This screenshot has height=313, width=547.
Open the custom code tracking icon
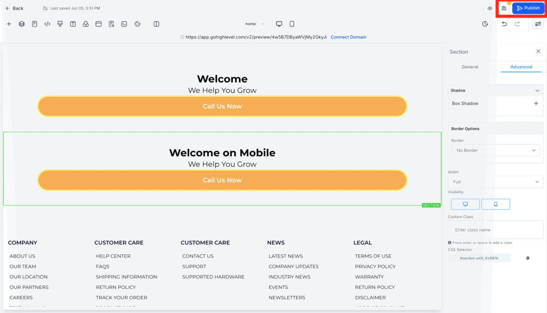(48, 24)
